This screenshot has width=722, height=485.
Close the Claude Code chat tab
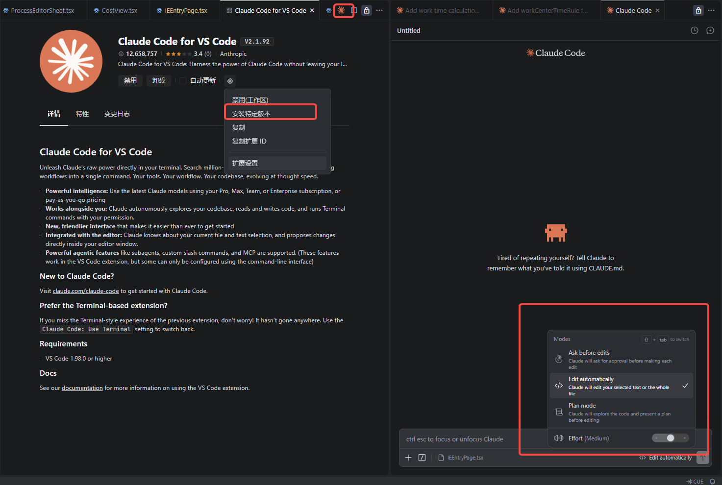(657, 10)
